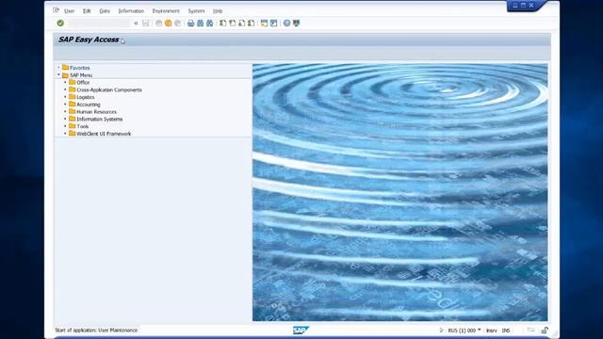Select the Favorites tree label
The width and height of the screenshot is (603, 339).
(79, 68)
